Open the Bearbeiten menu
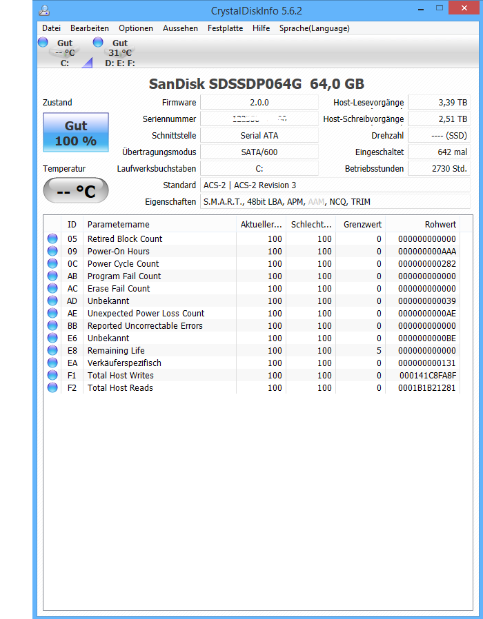483x619 pixels. click(90, 28)
